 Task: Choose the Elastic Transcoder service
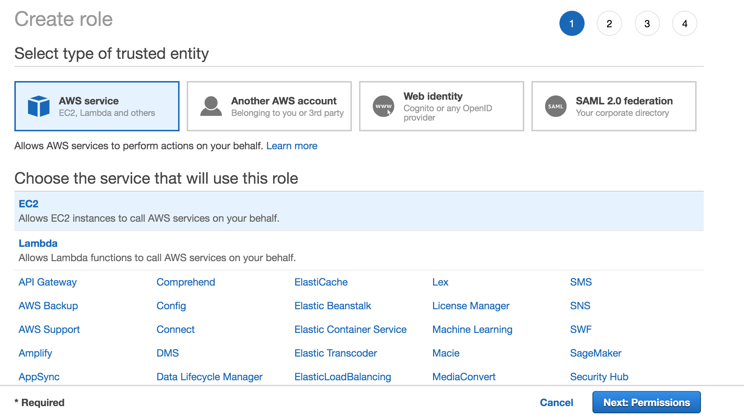(336, 353)
